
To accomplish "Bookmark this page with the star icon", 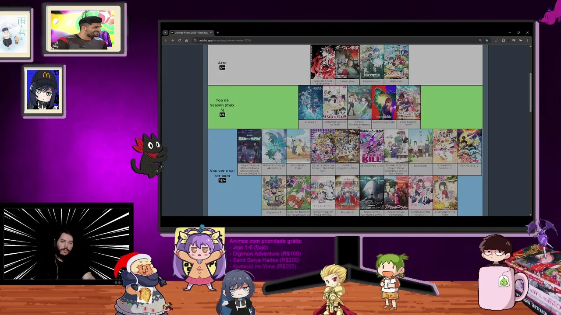I will click(486, 40).
